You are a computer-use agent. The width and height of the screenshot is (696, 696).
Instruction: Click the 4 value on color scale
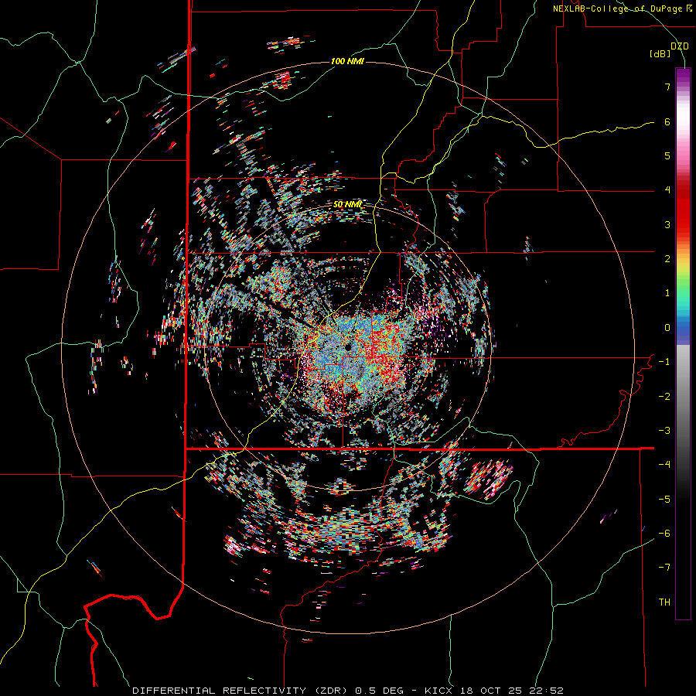click(667, 190)
